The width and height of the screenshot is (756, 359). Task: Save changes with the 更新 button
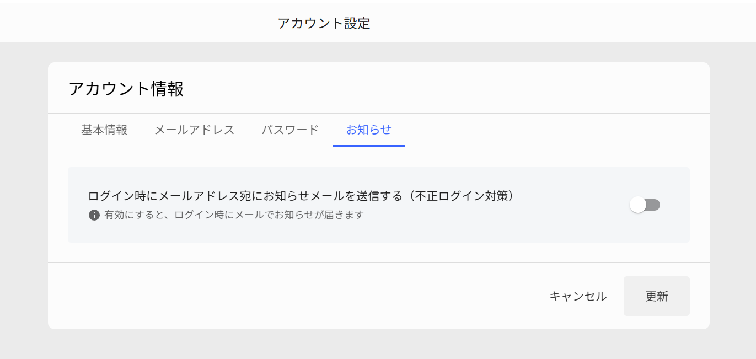(x=657, y=296)
